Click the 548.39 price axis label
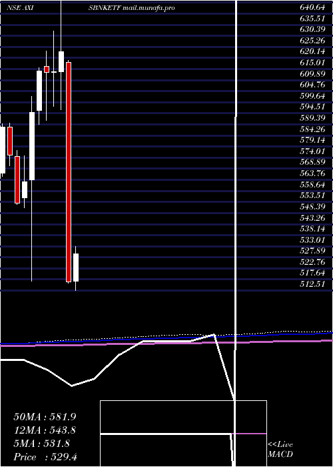Image resolution: width=333 pixels, height=467 pixels. (x=312, y=207)
